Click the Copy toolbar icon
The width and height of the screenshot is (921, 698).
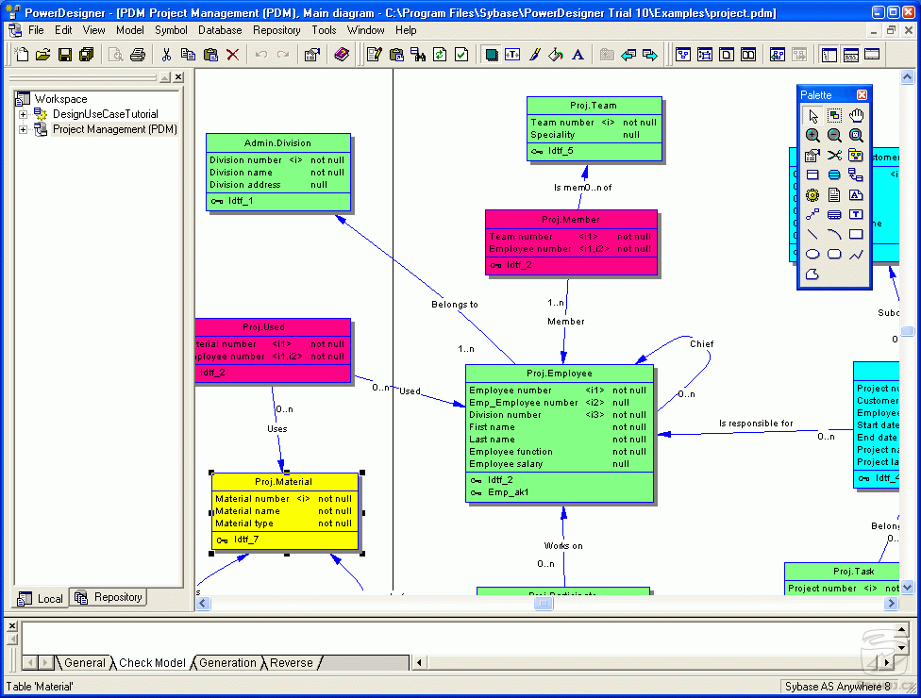click(x=188, y=55)
